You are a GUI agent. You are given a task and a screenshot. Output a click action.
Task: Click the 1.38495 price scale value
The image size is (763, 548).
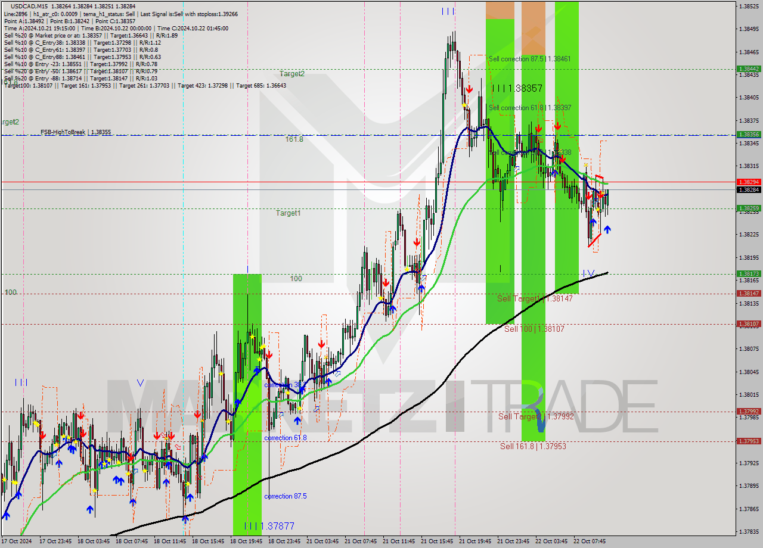tap(749, 29)
